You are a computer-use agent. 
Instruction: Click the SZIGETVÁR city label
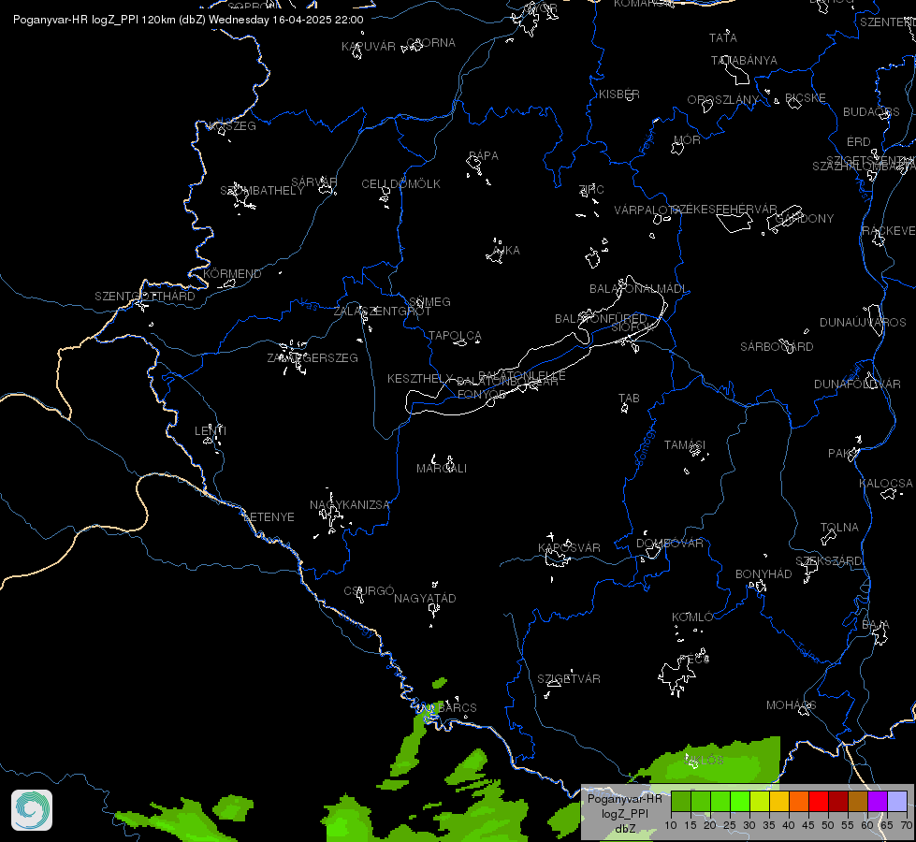pos(569,679)
